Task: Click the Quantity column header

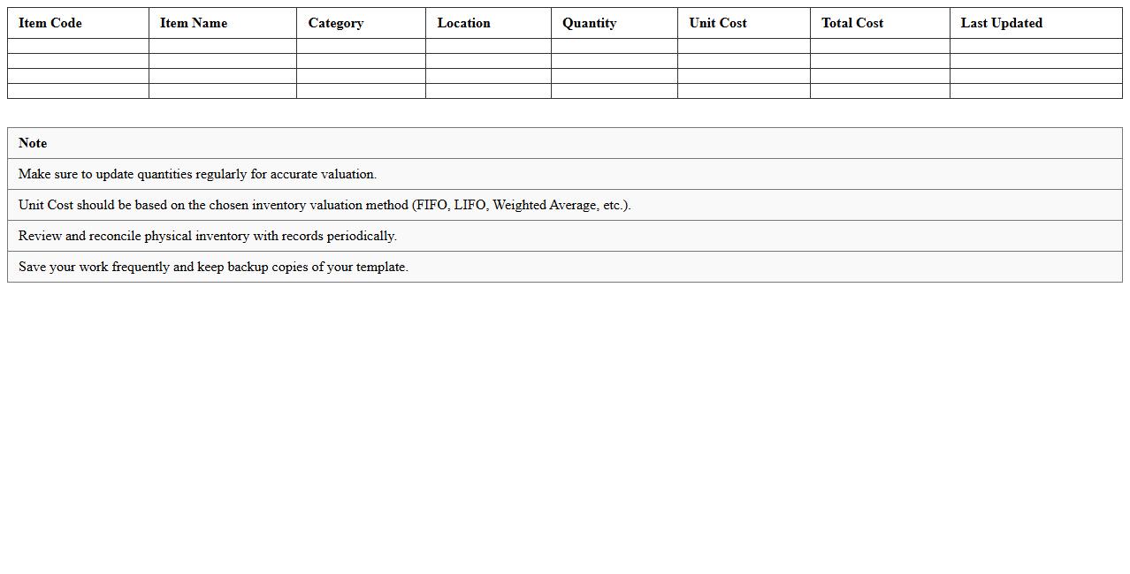Action: click(x=589, y=23)
